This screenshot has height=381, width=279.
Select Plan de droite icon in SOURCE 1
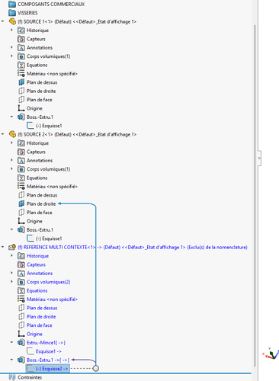pyautogui.click(x=21, y=91)
